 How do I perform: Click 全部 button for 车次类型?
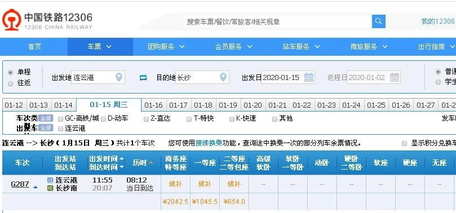pyautogui.click(x=46, y=118)
